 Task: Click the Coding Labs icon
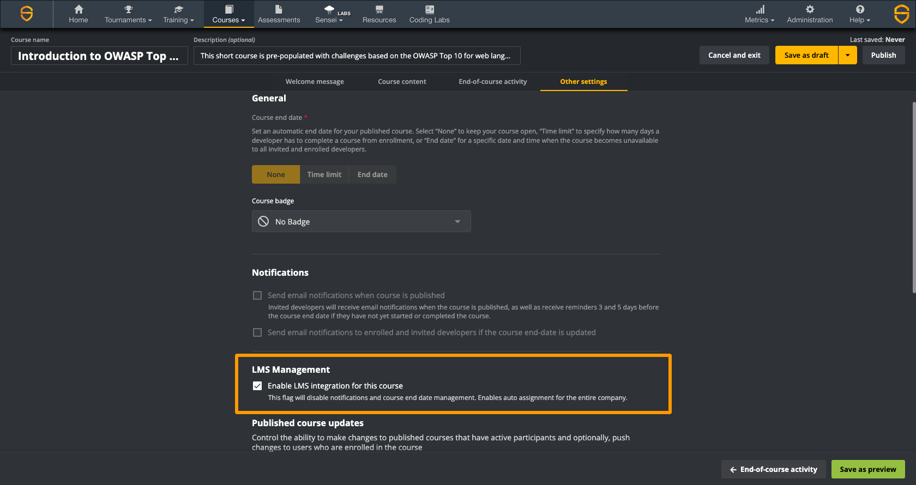430,9
